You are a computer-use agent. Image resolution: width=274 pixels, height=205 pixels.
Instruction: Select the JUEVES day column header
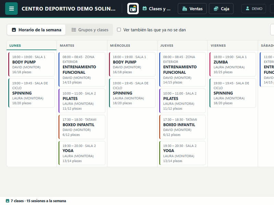(x=183, y=45)
